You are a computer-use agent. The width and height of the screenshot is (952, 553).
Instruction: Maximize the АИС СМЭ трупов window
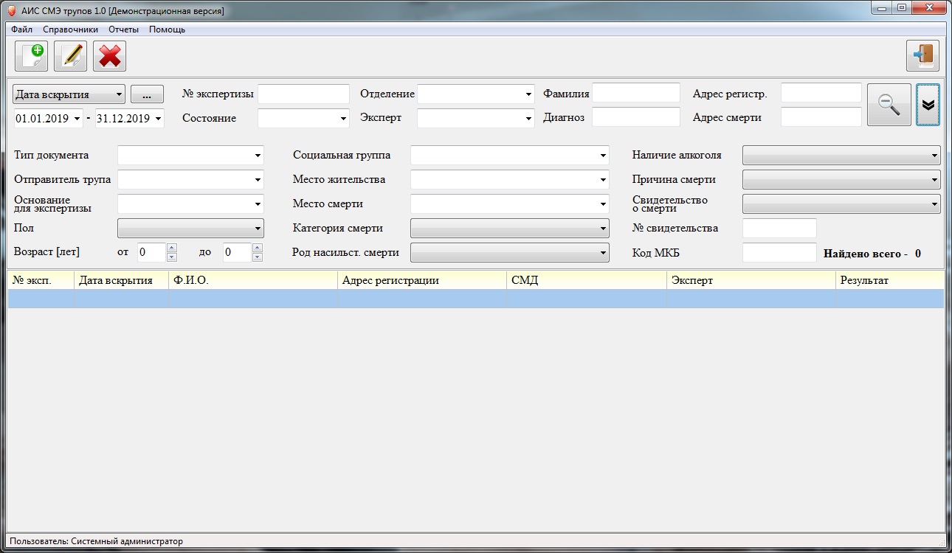(901, 8)
